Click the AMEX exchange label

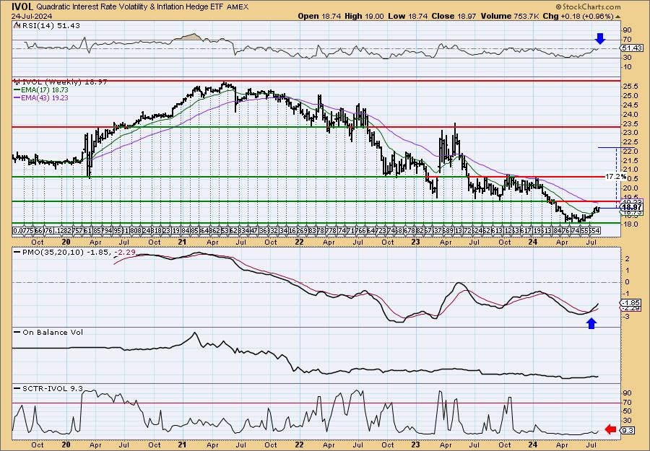(x=238, y=7)
